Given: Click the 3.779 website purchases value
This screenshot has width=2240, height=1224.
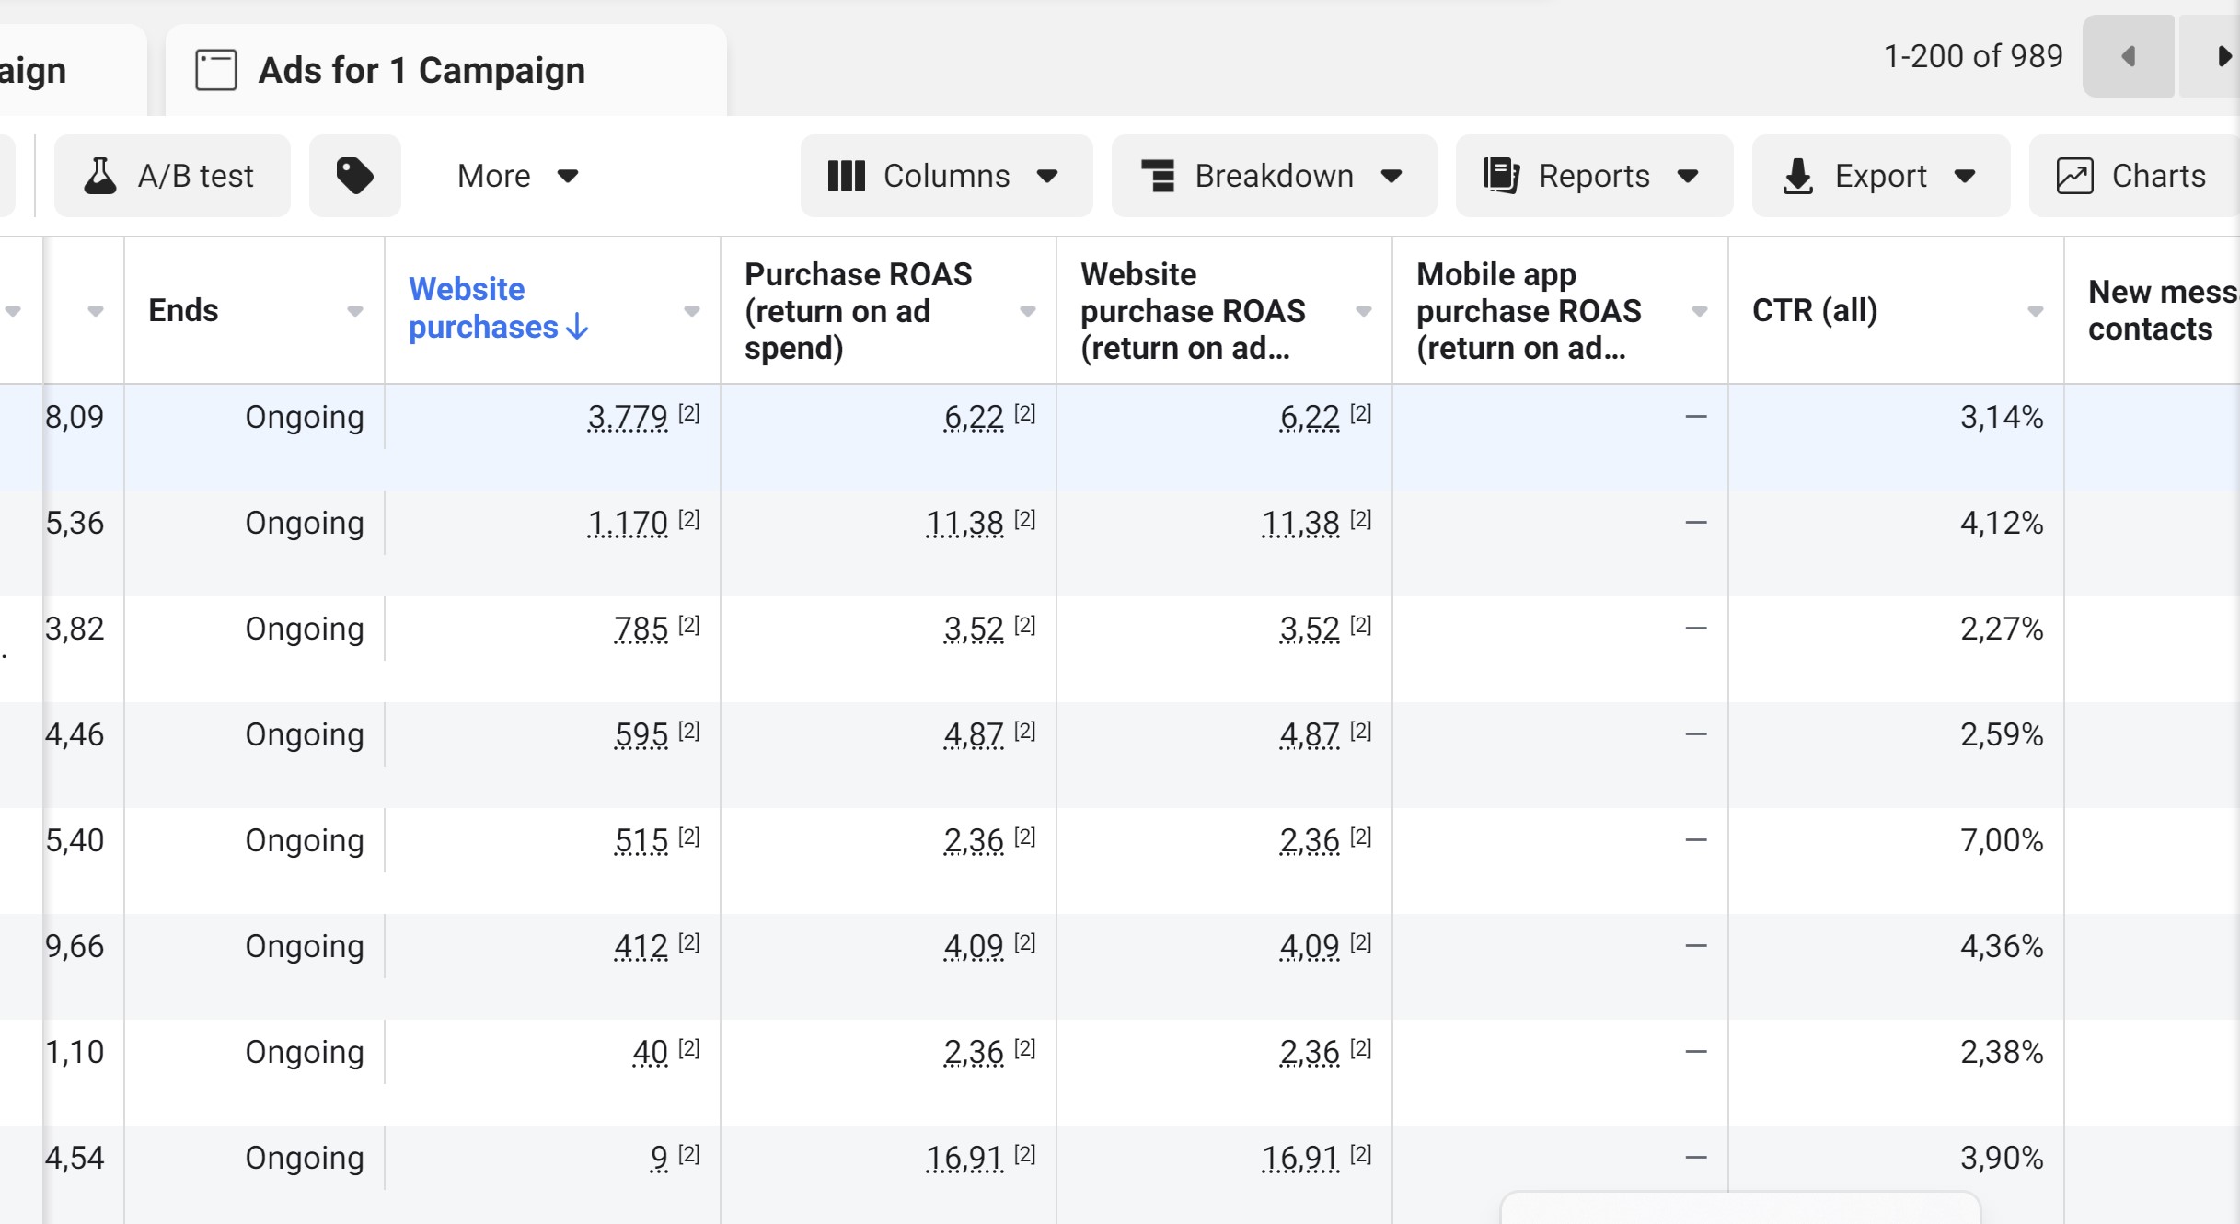Looking at the screenshot, I should (628, 417).
